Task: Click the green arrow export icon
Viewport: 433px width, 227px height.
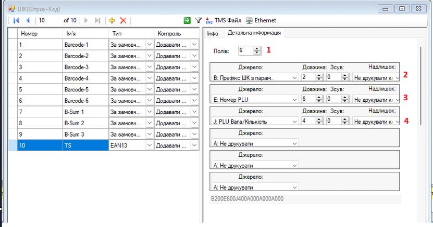Action: pos(187,20)
